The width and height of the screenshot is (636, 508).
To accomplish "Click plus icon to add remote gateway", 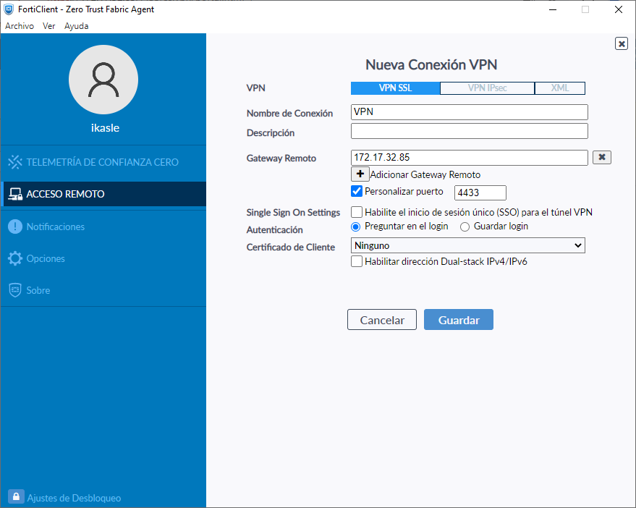I will [360, 174].
